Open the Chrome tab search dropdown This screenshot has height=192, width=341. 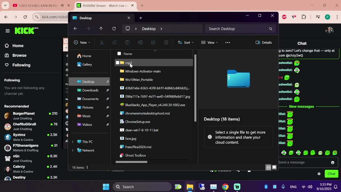(5, 5)
